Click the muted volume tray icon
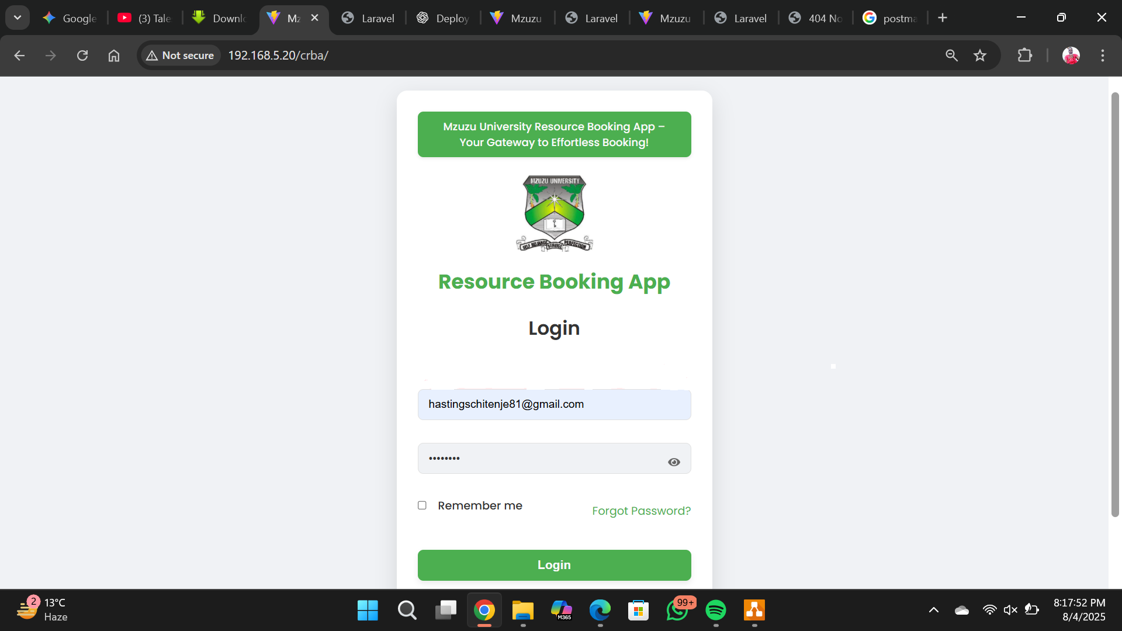Image resolution: width=1122 pixels, height=631 pixels. [x=1010, y=610]
